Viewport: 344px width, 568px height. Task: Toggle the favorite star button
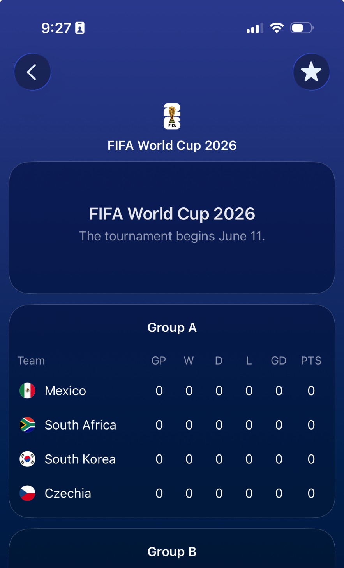(311, 72)
